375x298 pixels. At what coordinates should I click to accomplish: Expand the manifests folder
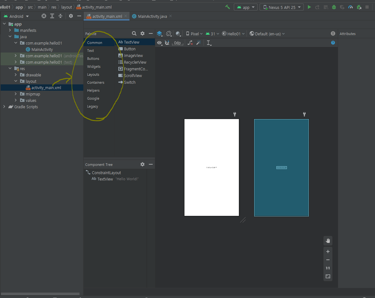[10, 30]
